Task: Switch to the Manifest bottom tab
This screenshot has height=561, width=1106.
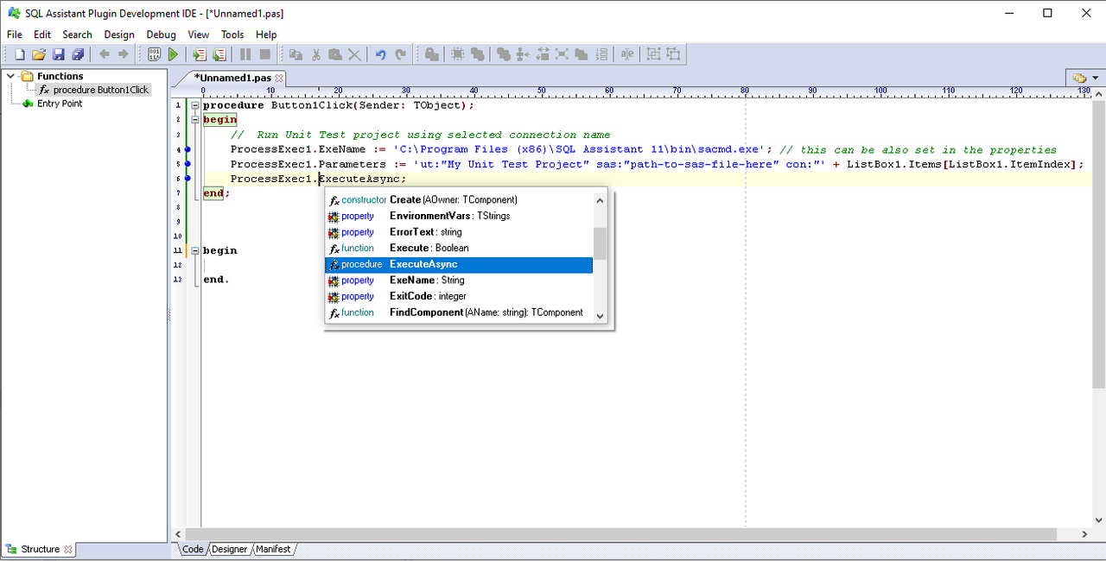Action: coord(273,549)
